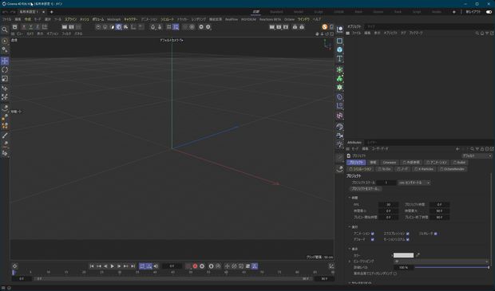The height and width of the screenshot is (291, 495).
Task: Select the Move tool in left palette
Action: click(5, 61)
